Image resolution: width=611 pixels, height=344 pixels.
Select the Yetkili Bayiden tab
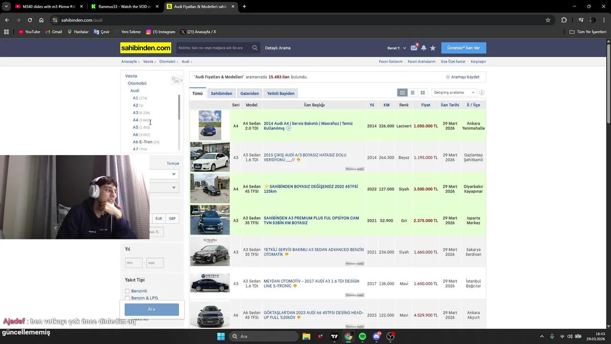[x=281, y=93]
